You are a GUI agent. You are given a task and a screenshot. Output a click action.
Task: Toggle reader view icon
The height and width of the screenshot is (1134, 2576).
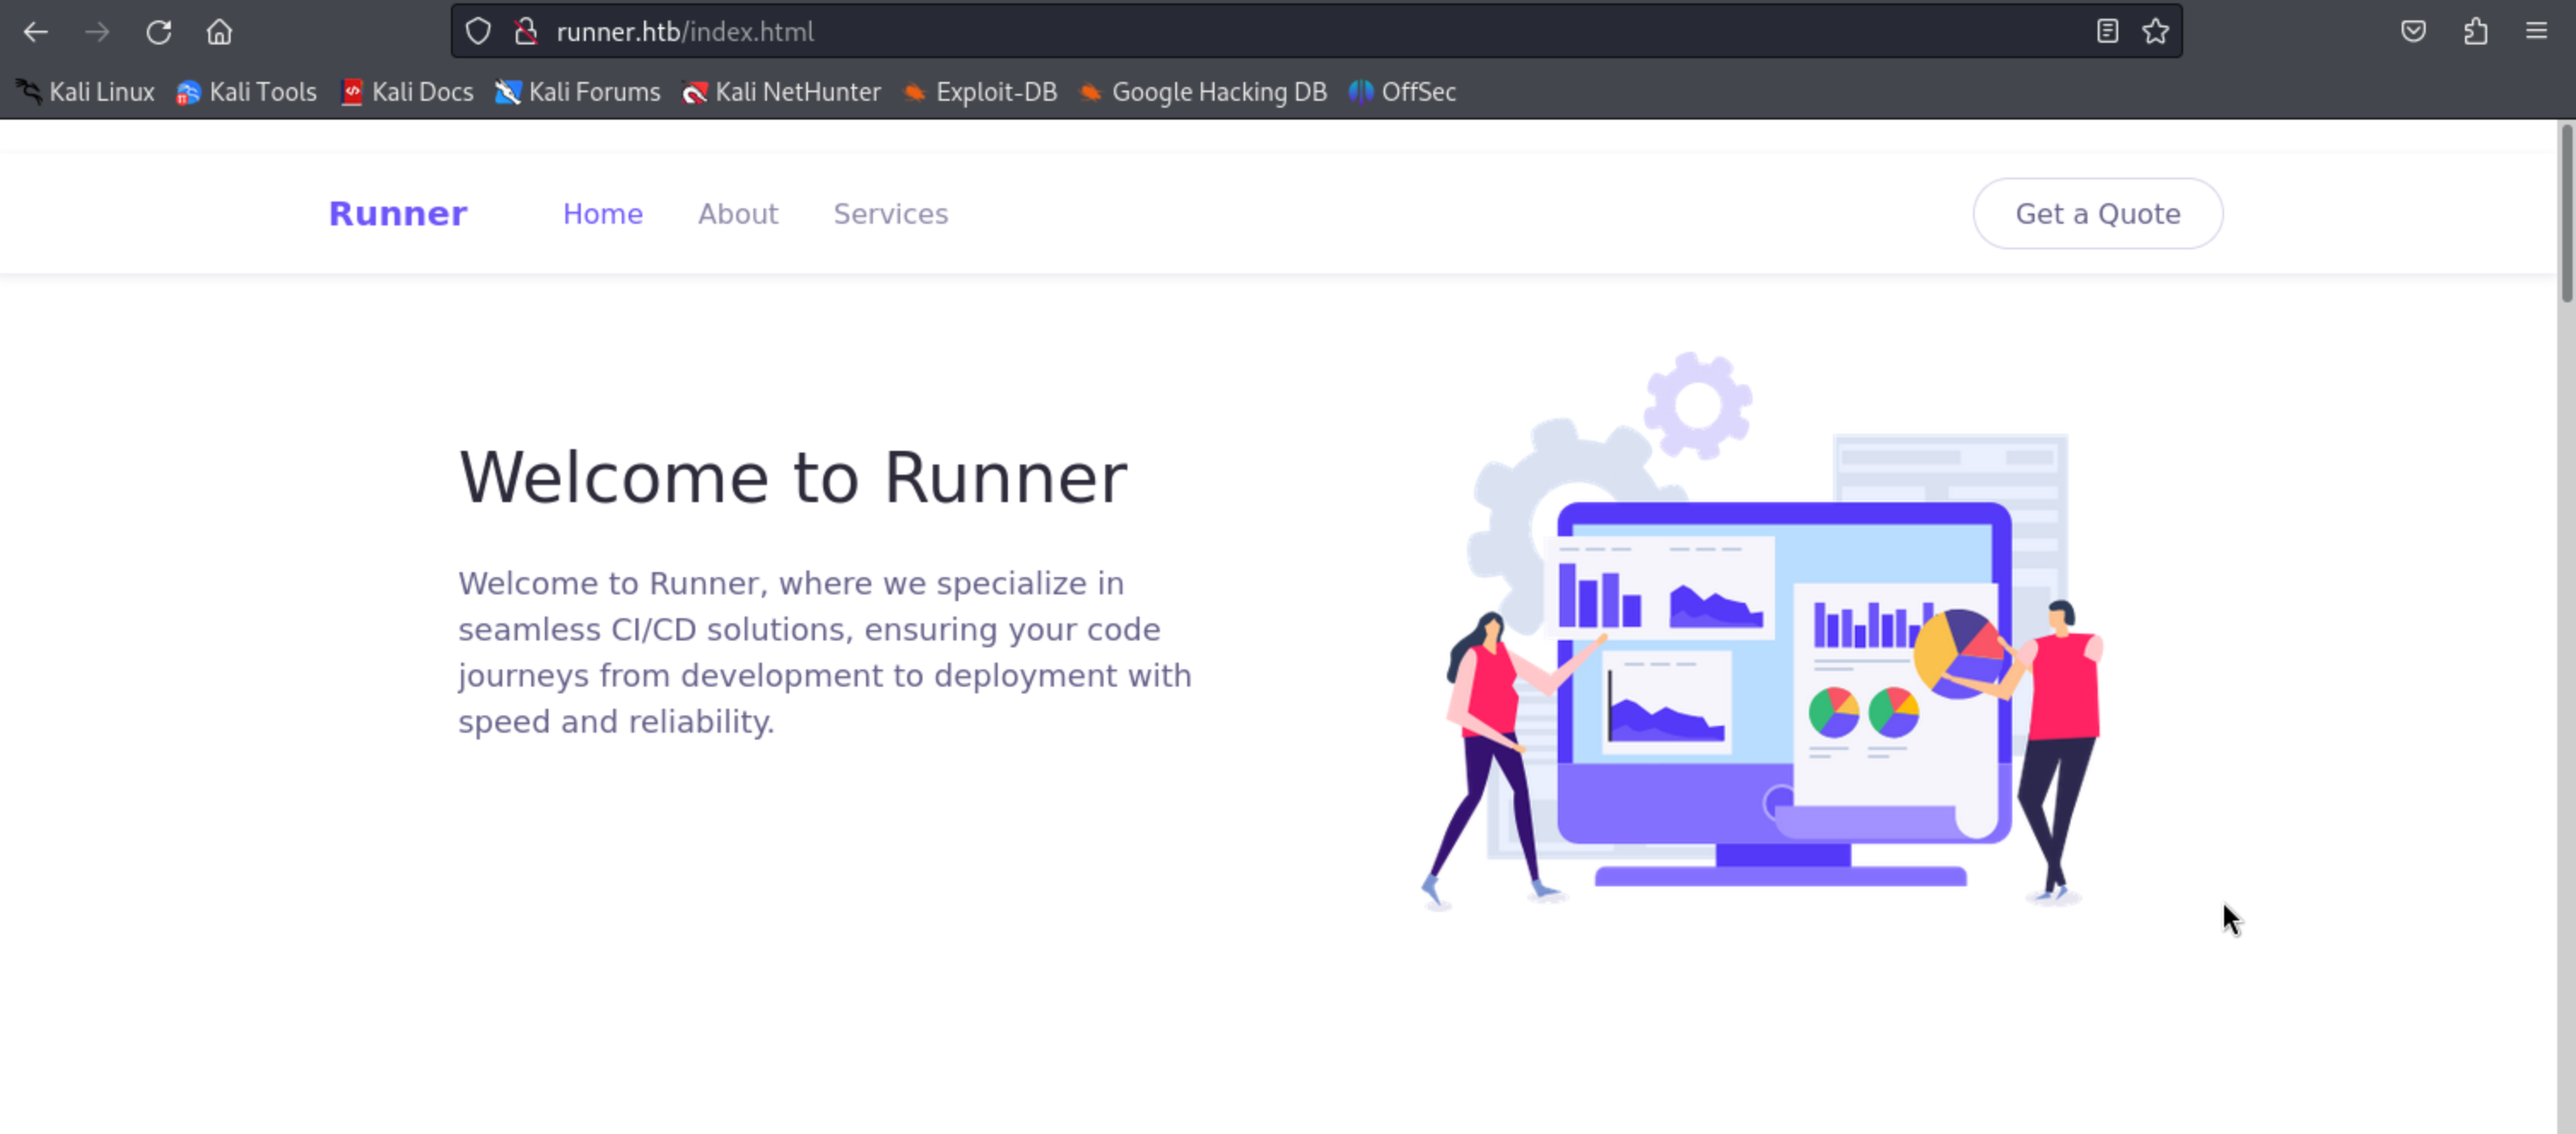click(2107, 32)
